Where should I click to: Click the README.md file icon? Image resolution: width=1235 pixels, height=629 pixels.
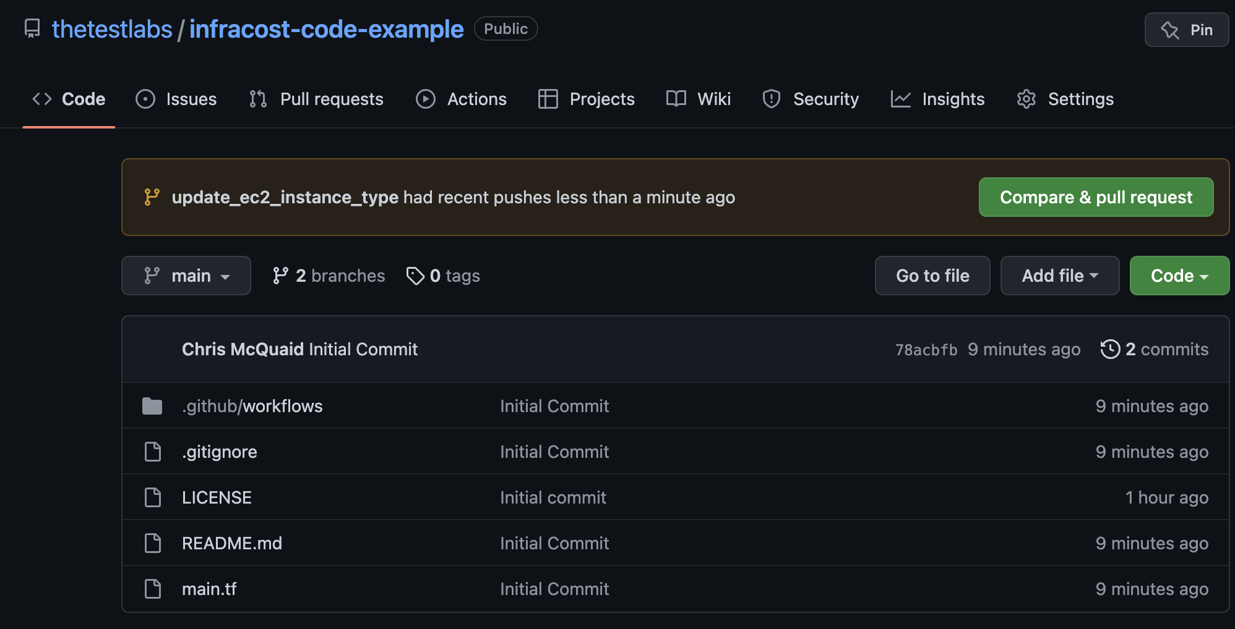coord(152,543)
